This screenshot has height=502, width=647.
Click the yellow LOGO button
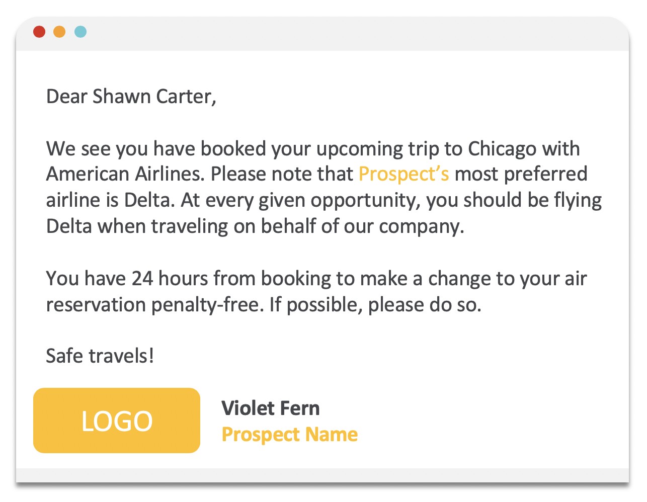(x=117, y=421)
